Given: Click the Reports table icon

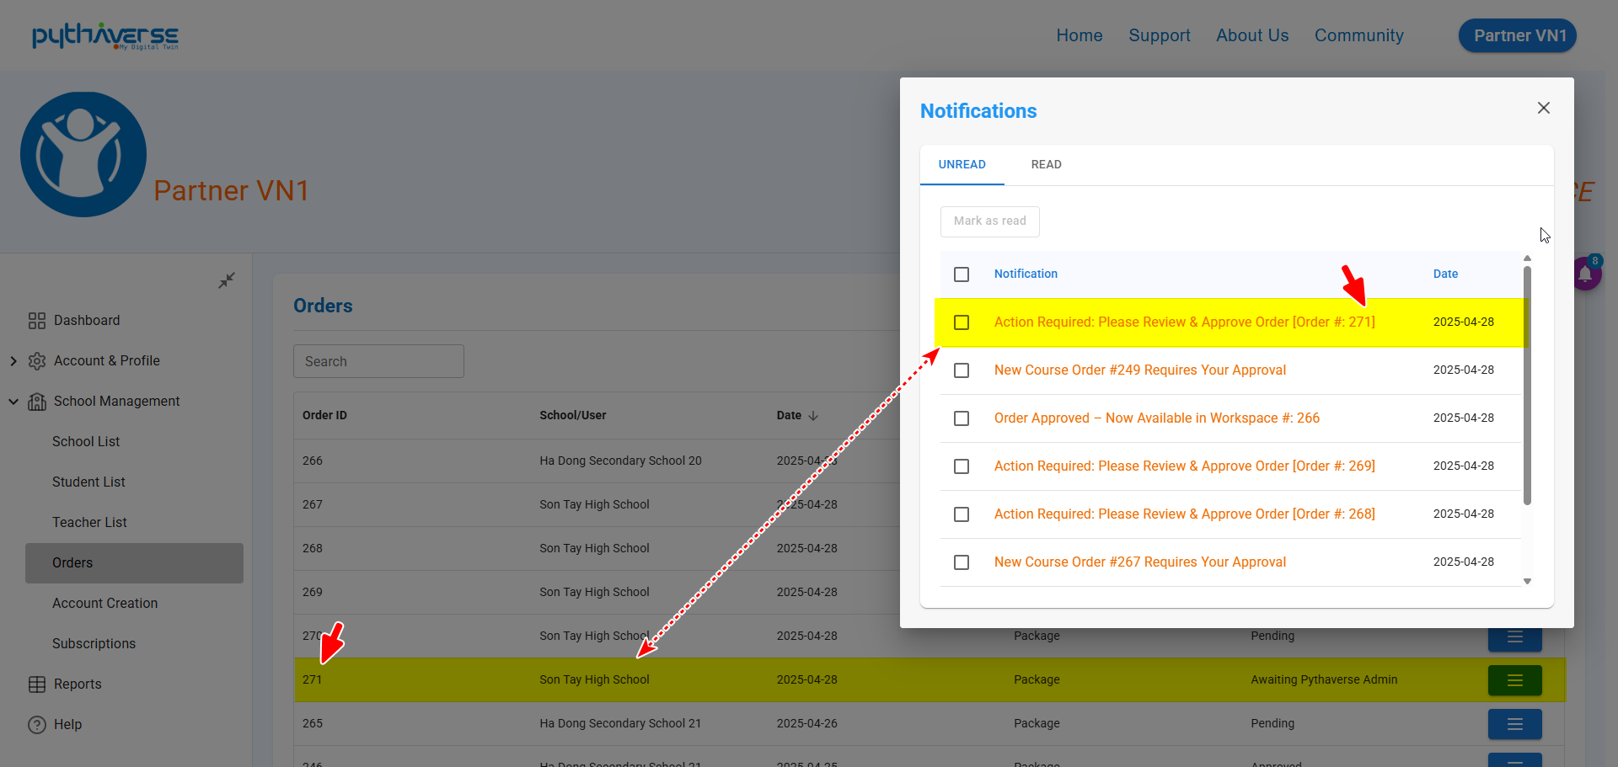Looking at the screenshot, I should [x=37, y=684].
